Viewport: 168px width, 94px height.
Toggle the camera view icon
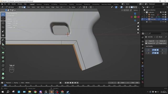[138, 30]
